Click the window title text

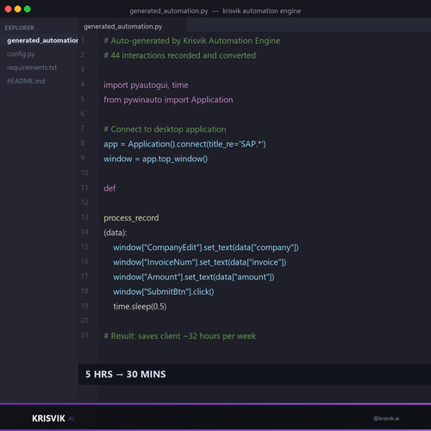[x=215, y=11]
